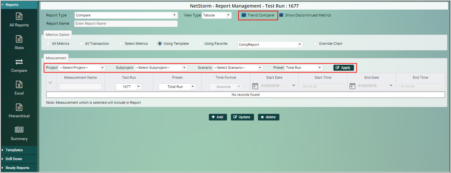Choose the Using Template radio button
The image size is (451, 173).
click(x=160, y=43)
